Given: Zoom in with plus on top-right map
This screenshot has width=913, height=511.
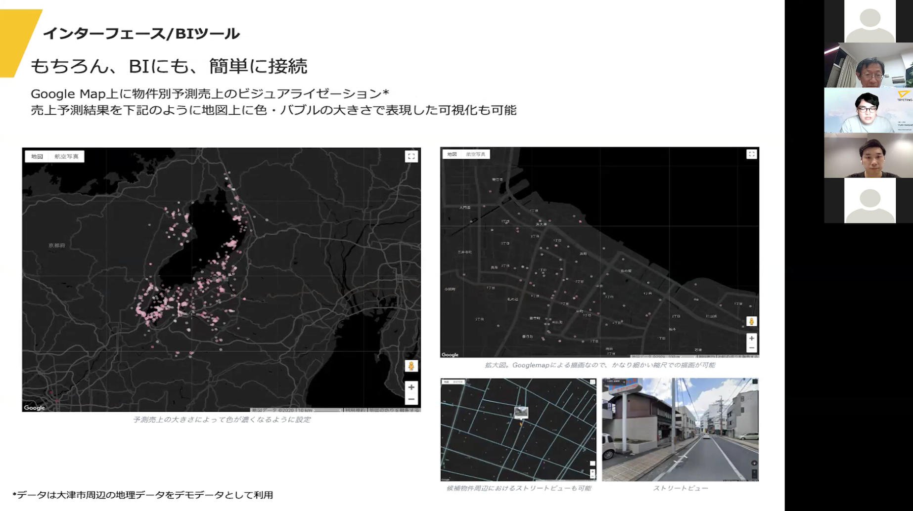Looking at the screenshot, I should click(751, 339).
